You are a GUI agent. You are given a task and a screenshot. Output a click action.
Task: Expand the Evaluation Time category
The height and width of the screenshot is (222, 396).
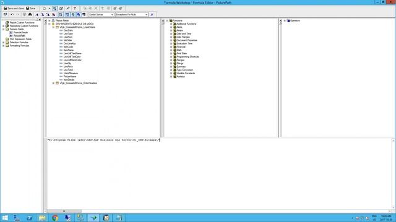tap(171, 44)
